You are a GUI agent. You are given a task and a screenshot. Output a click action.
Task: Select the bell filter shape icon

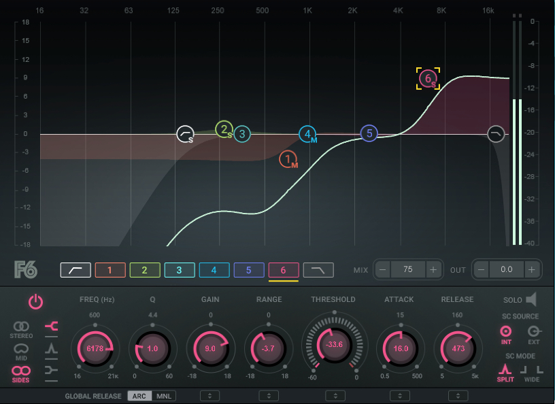coord(51,349)
